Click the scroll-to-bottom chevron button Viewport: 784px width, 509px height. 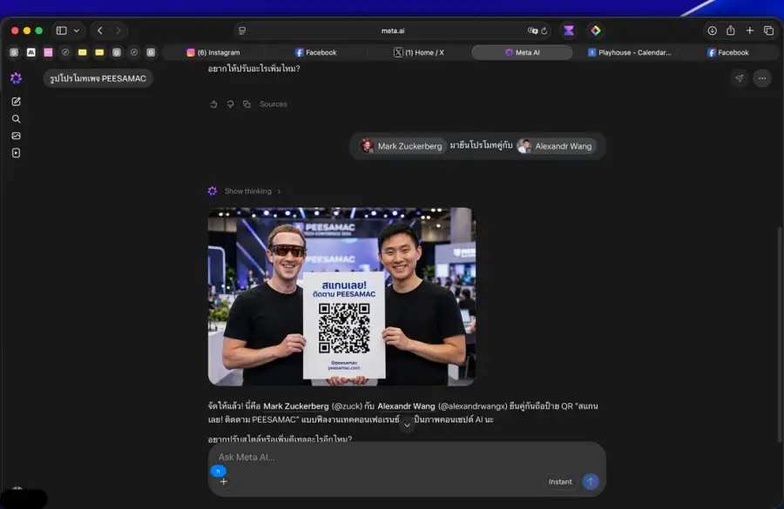(x=407, y=425)
